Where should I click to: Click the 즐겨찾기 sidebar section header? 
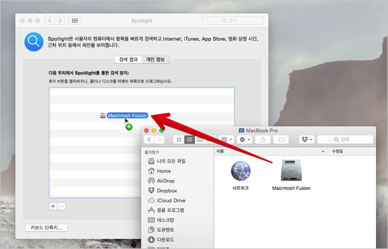click(152, 152)
